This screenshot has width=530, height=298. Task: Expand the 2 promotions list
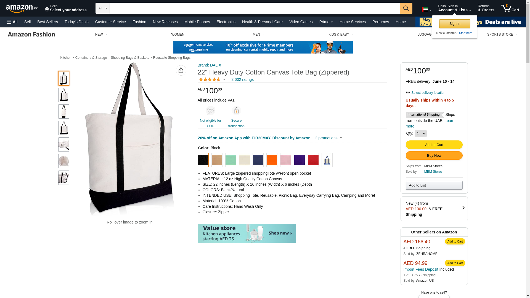click(328, 138)
